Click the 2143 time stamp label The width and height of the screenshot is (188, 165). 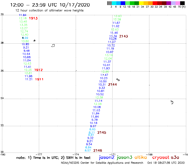click(x=123, y=36)
